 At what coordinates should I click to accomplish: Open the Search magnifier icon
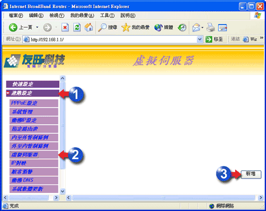point(102,28)
